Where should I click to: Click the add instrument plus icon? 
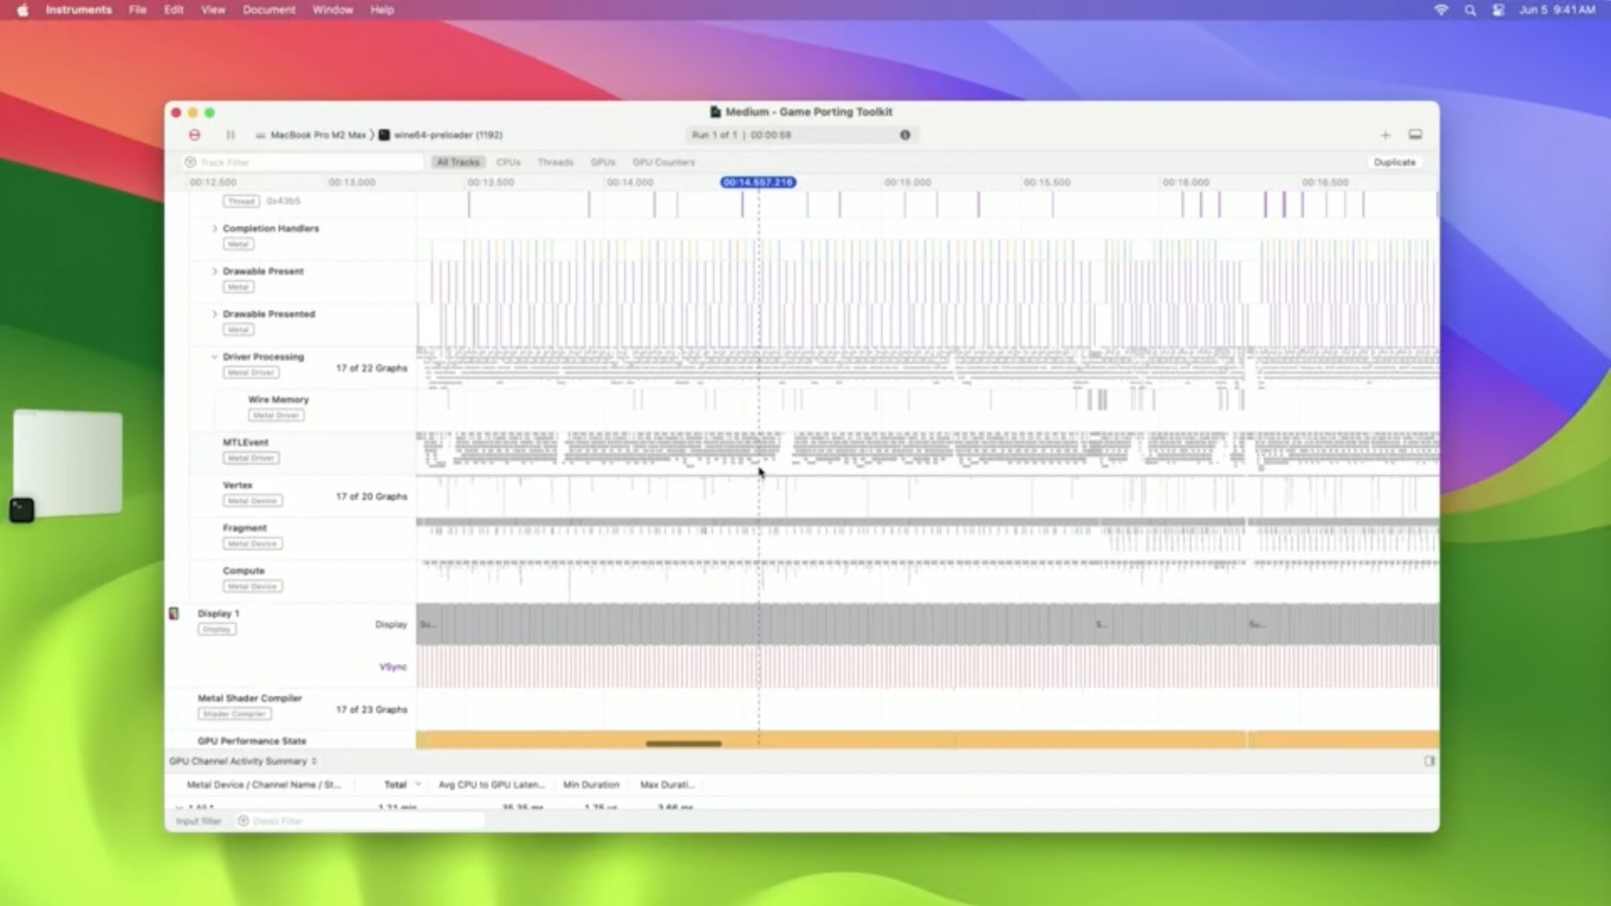[x=1385, y=135]
